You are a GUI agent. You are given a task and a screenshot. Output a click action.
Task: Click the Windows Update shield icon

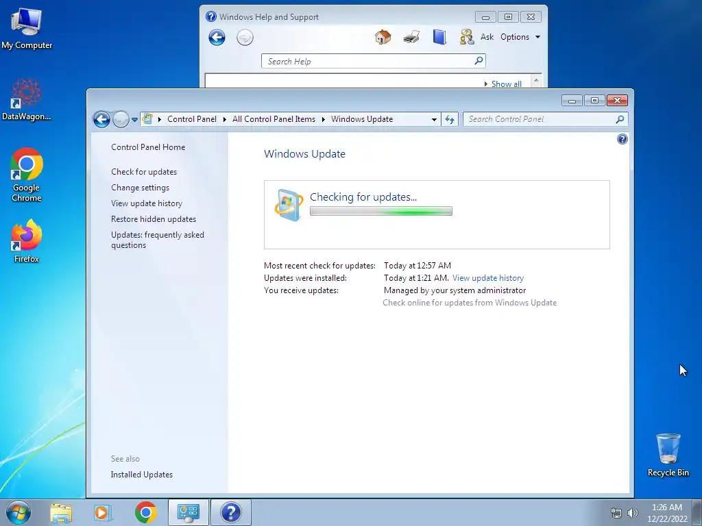coord(289,205)
